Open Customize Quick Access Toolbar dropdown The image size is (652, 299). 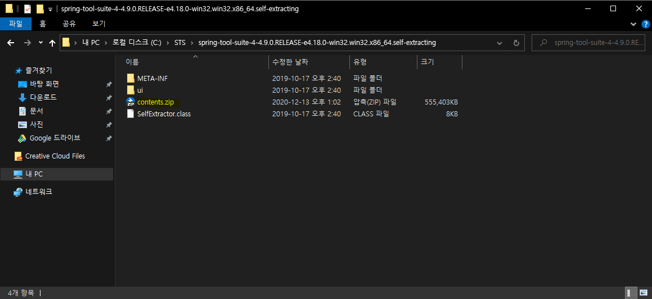click(x=50, y=9)
